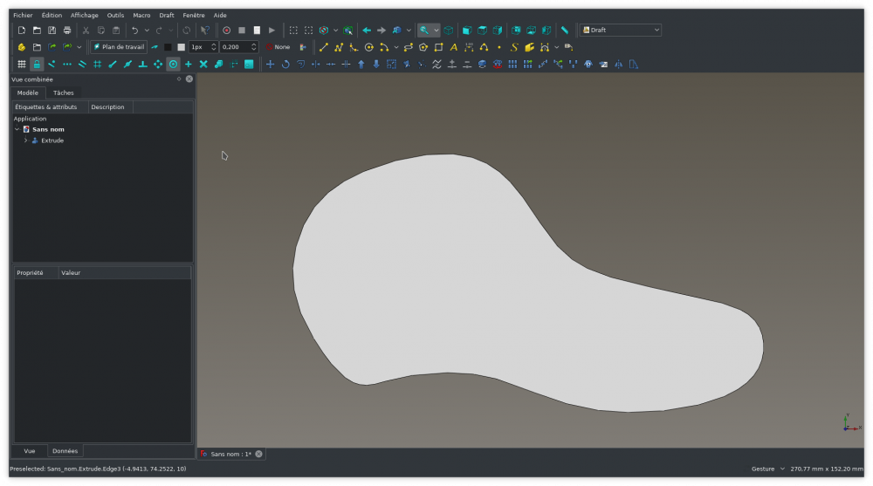Image resolution: width=873 pixels, height=486 pixels.
Task: Expand the Extrude tree item
Action: click(x=25, y=140)
